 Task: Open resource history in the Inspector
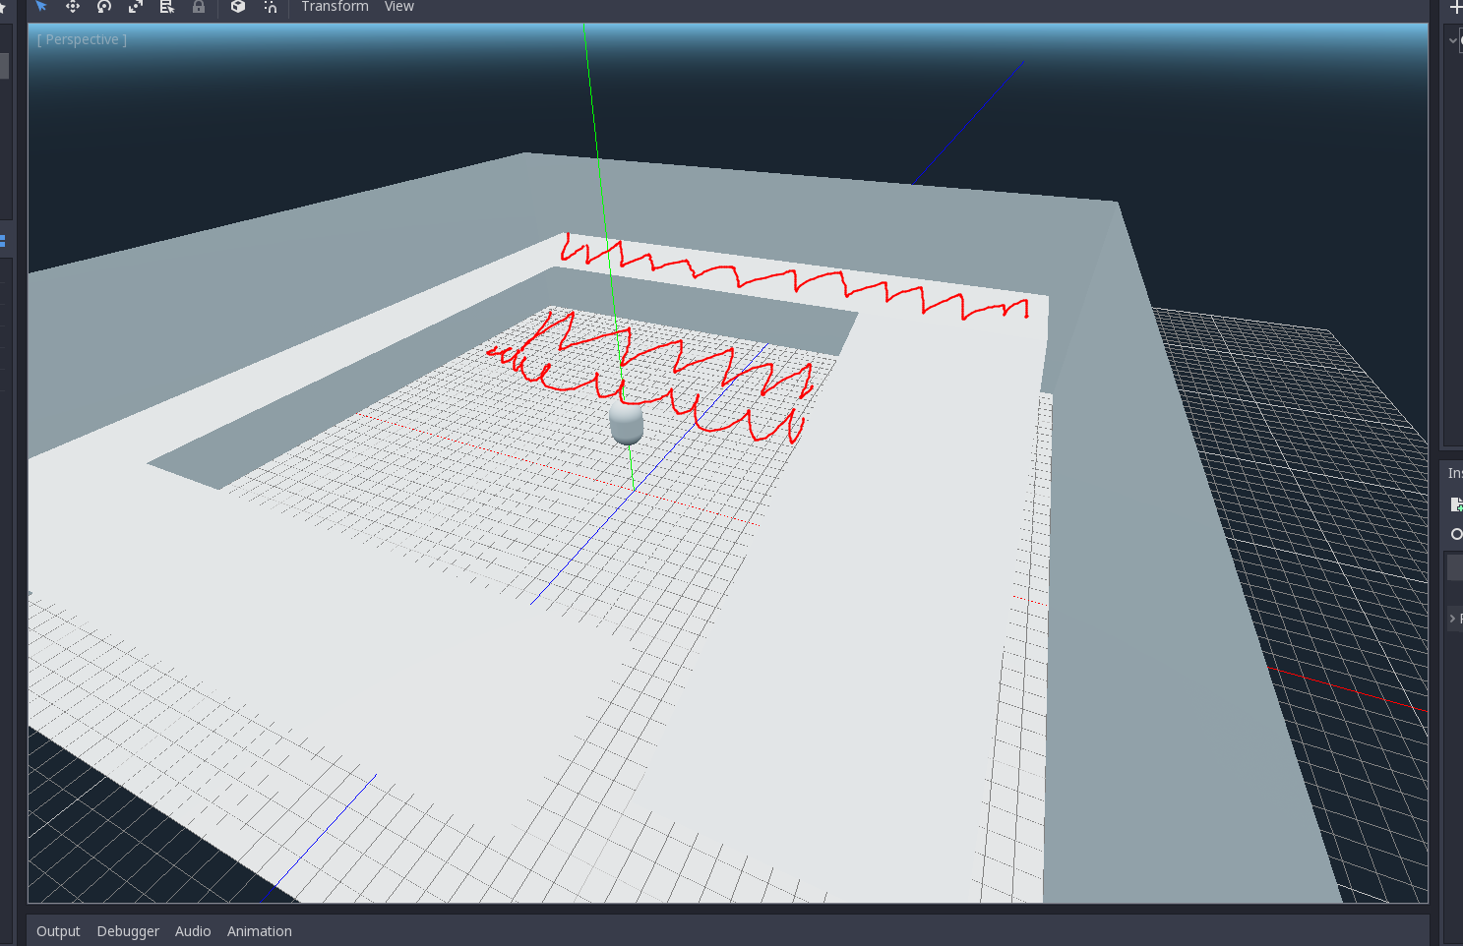(1456, 534)
